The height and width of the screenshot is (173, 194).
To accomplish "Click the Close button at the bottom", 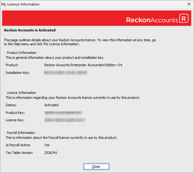I will (x=96, y=167).
